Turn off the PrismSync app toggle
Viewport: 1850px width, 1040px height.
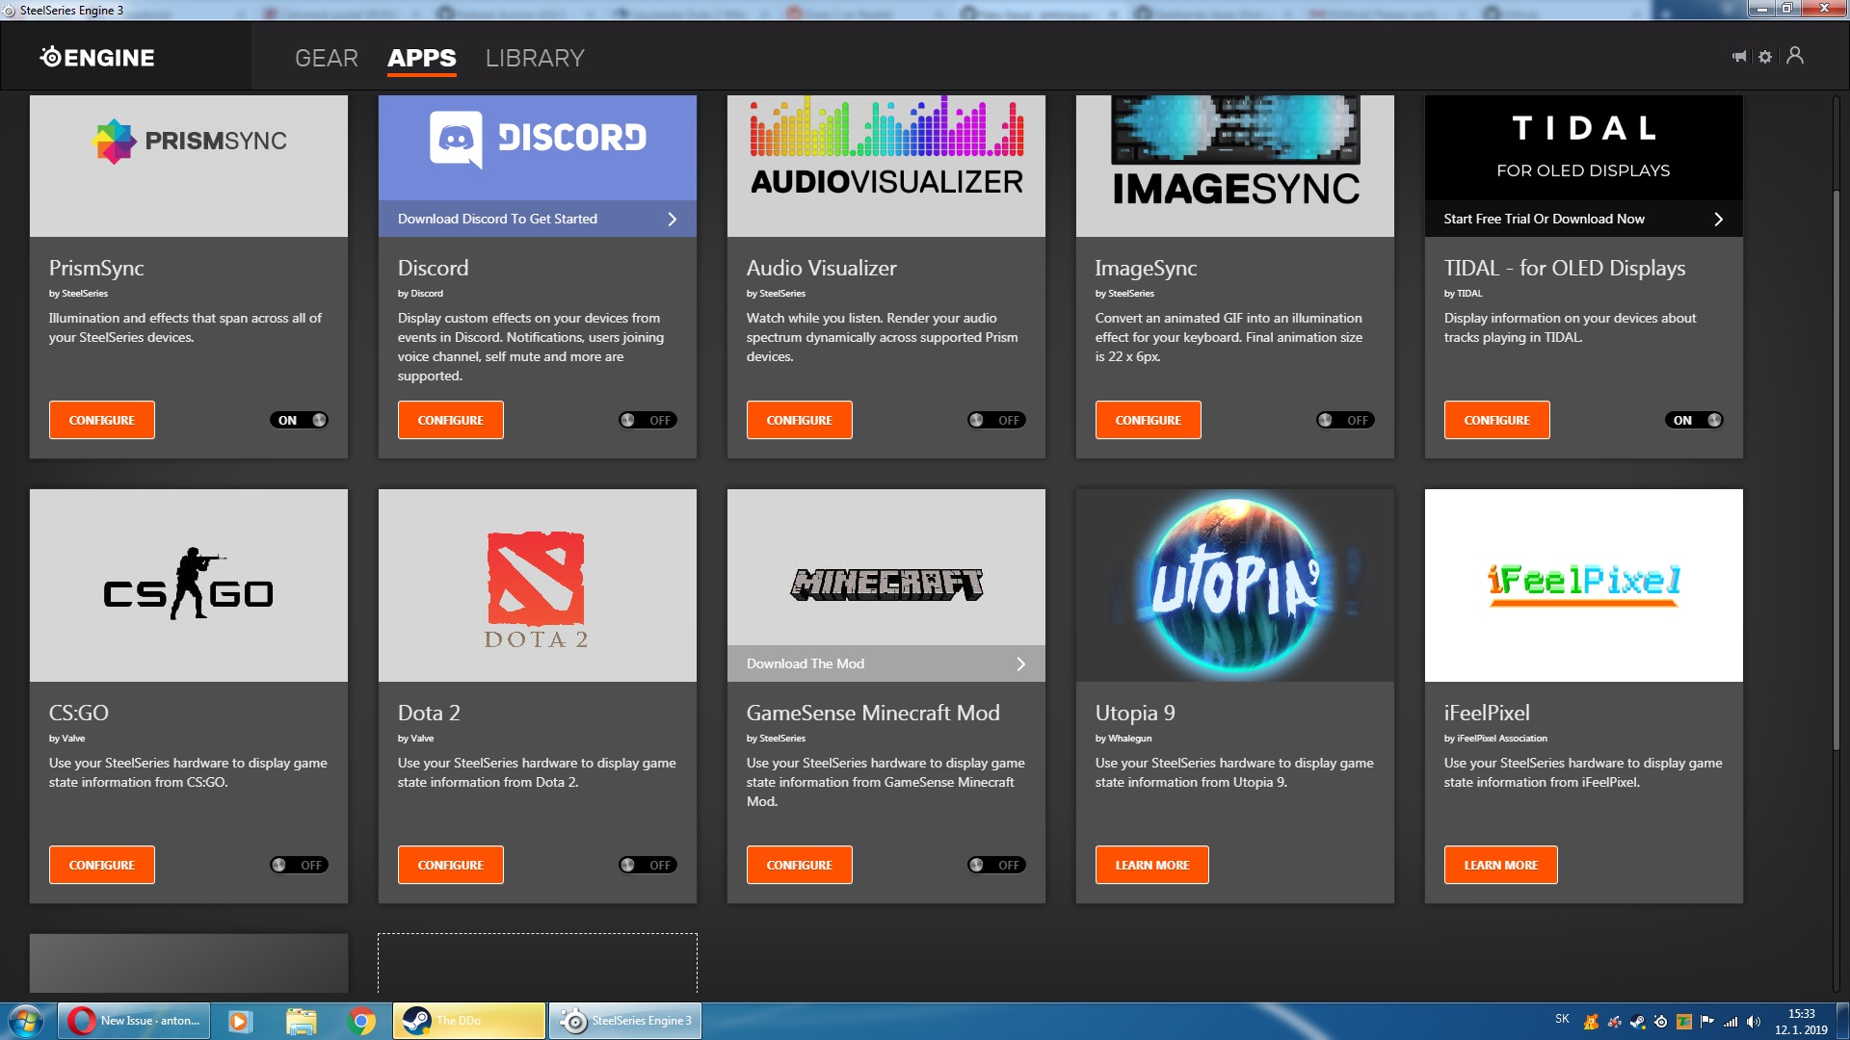tap(299, 420)
